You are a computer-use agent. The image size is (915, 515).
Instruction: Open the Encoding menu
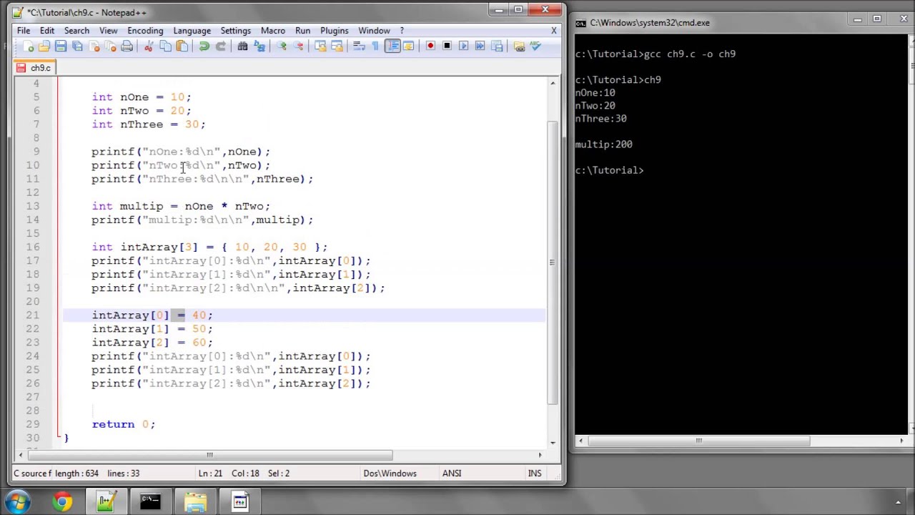pyautogui.click(x=145, y=31)
